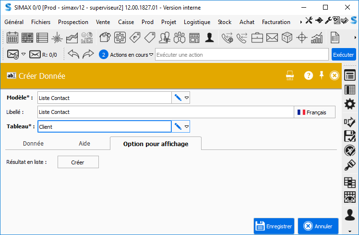
Task: Click the printer icon in form header
Action: pyautogui.click(x=290, y=75)
